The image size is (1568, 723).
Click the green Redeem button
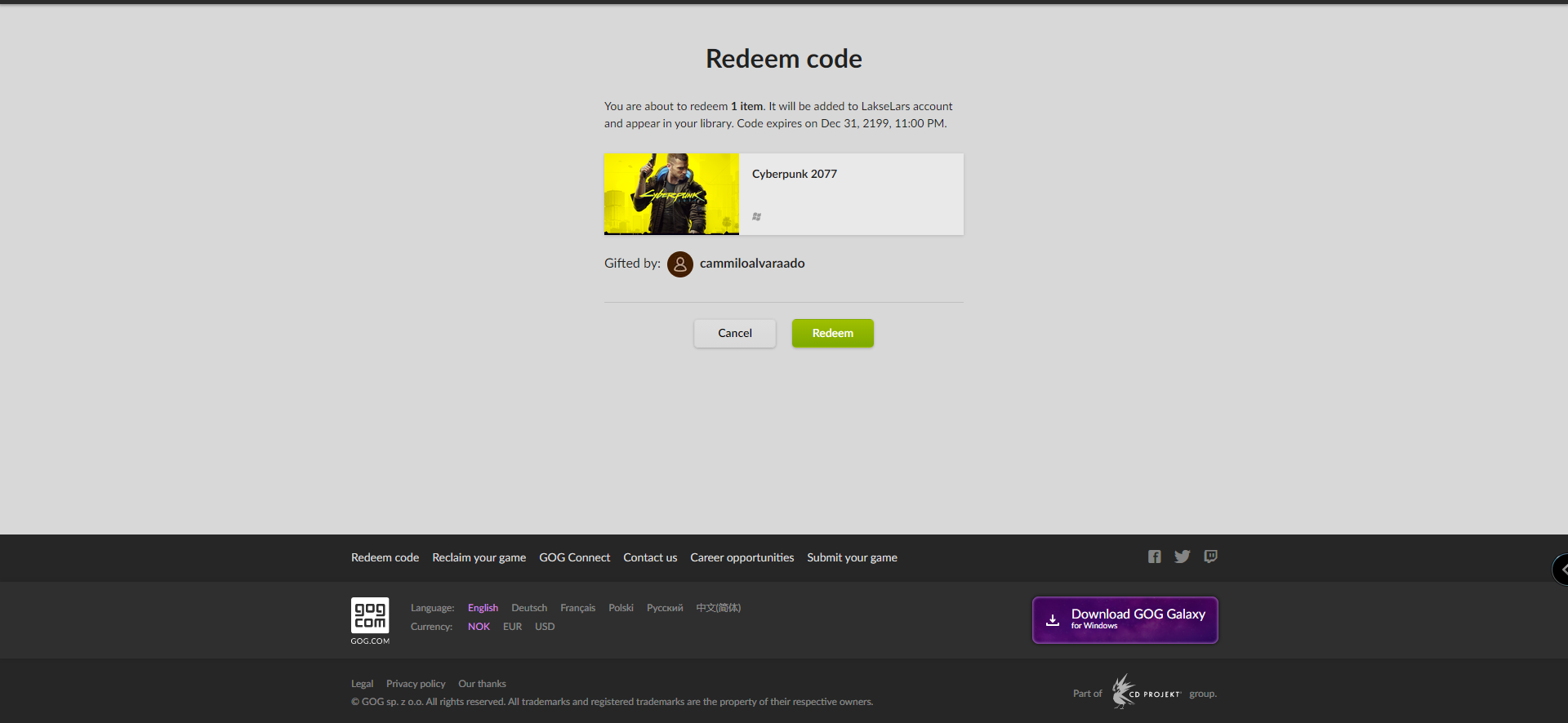click(x=832, y=333)
